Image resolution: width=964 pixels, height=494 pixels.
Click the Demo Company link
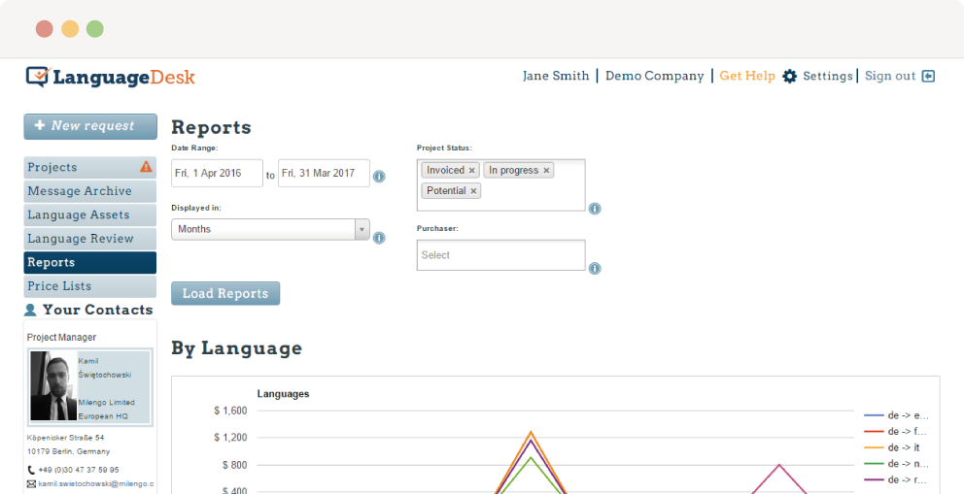(655, 76)
